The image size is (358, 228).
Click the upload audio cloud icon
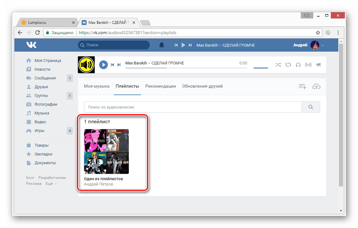coord(316,86)
